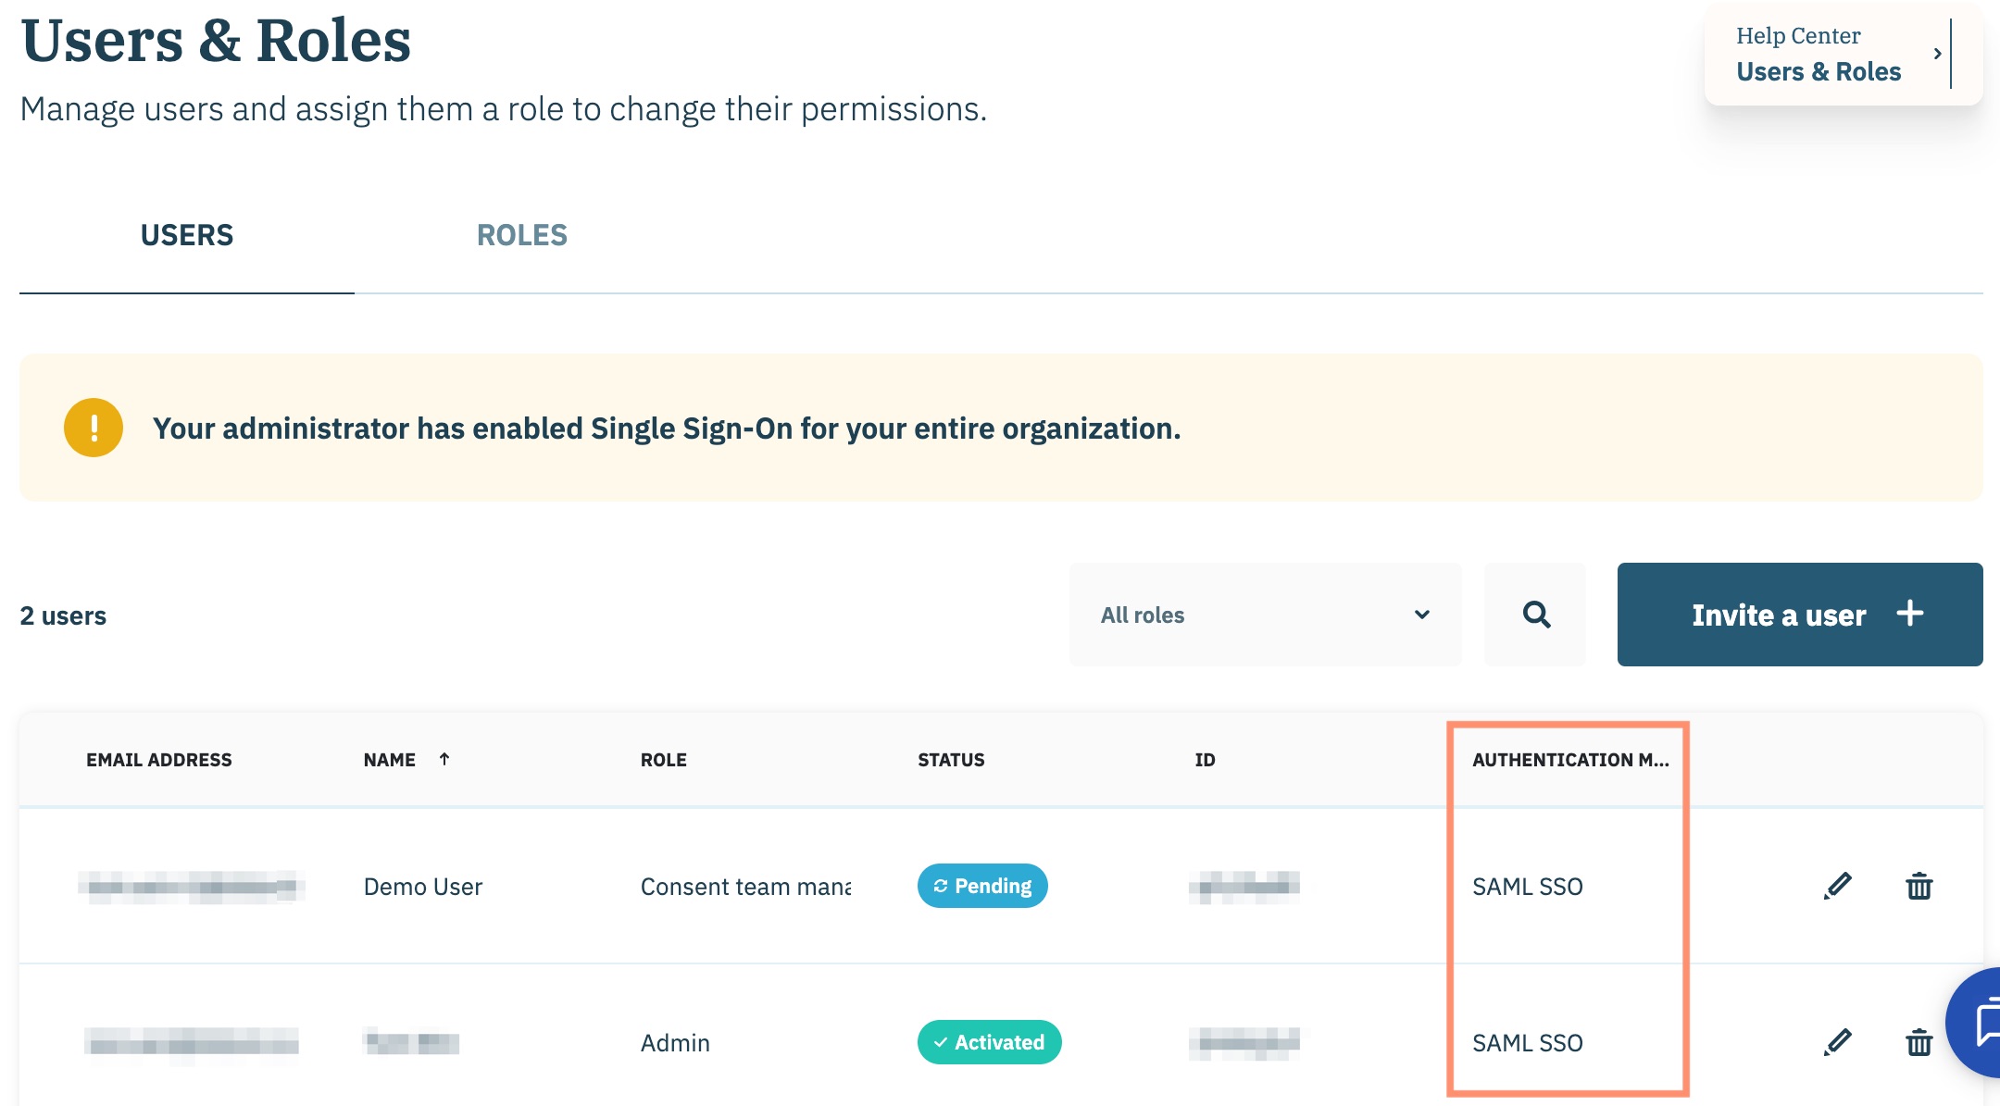Open Help Center Users & Roles link
This screenshot has height=1106, width=2000.
(1818, 71)
